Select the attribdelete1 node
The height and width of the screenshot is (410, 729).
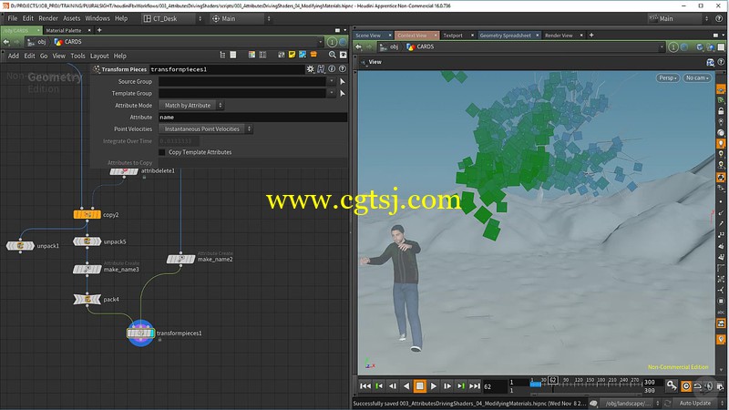tap(124, 171)
